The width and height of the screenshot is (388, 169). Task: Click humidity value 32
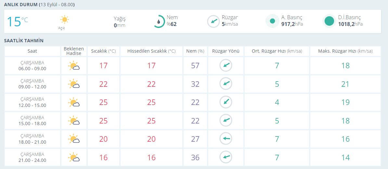(195, 84)
